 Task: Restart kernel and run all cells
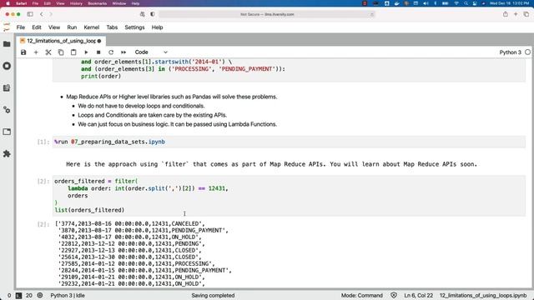[123, 52]
